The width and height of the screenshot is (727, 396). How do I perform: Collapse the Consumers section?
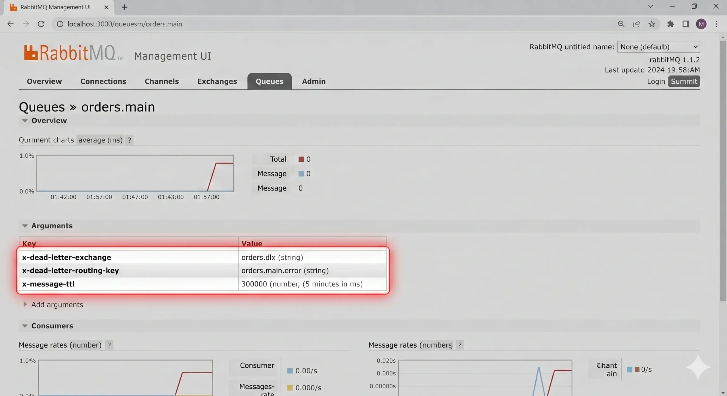(x=47, y=326)
